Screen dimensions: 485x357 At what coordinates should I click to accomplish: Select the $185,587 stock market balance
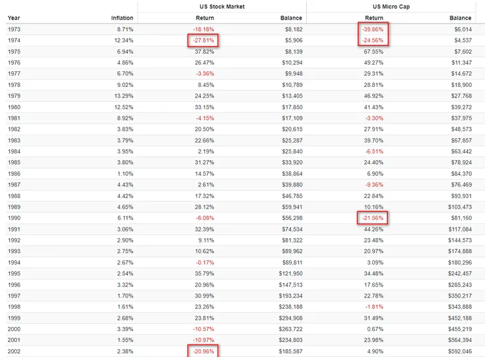[x=289, y=351]
